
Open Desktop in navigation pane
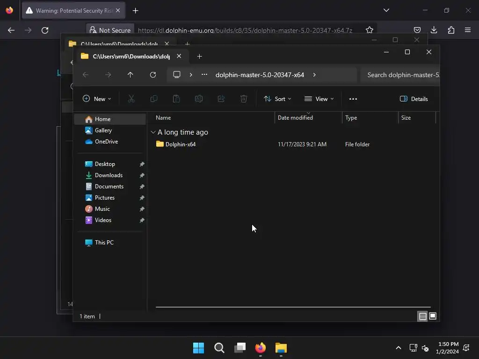110,164
